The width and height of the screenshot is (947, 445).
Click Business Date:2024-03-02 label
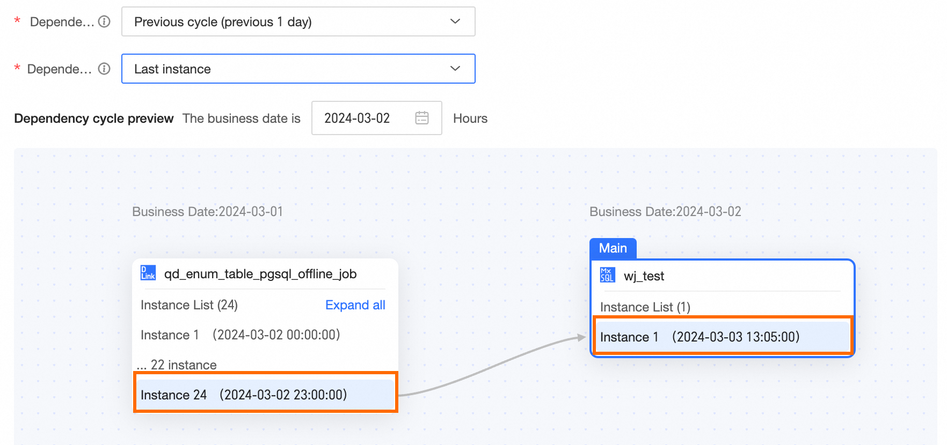click(x=665, y=212)
